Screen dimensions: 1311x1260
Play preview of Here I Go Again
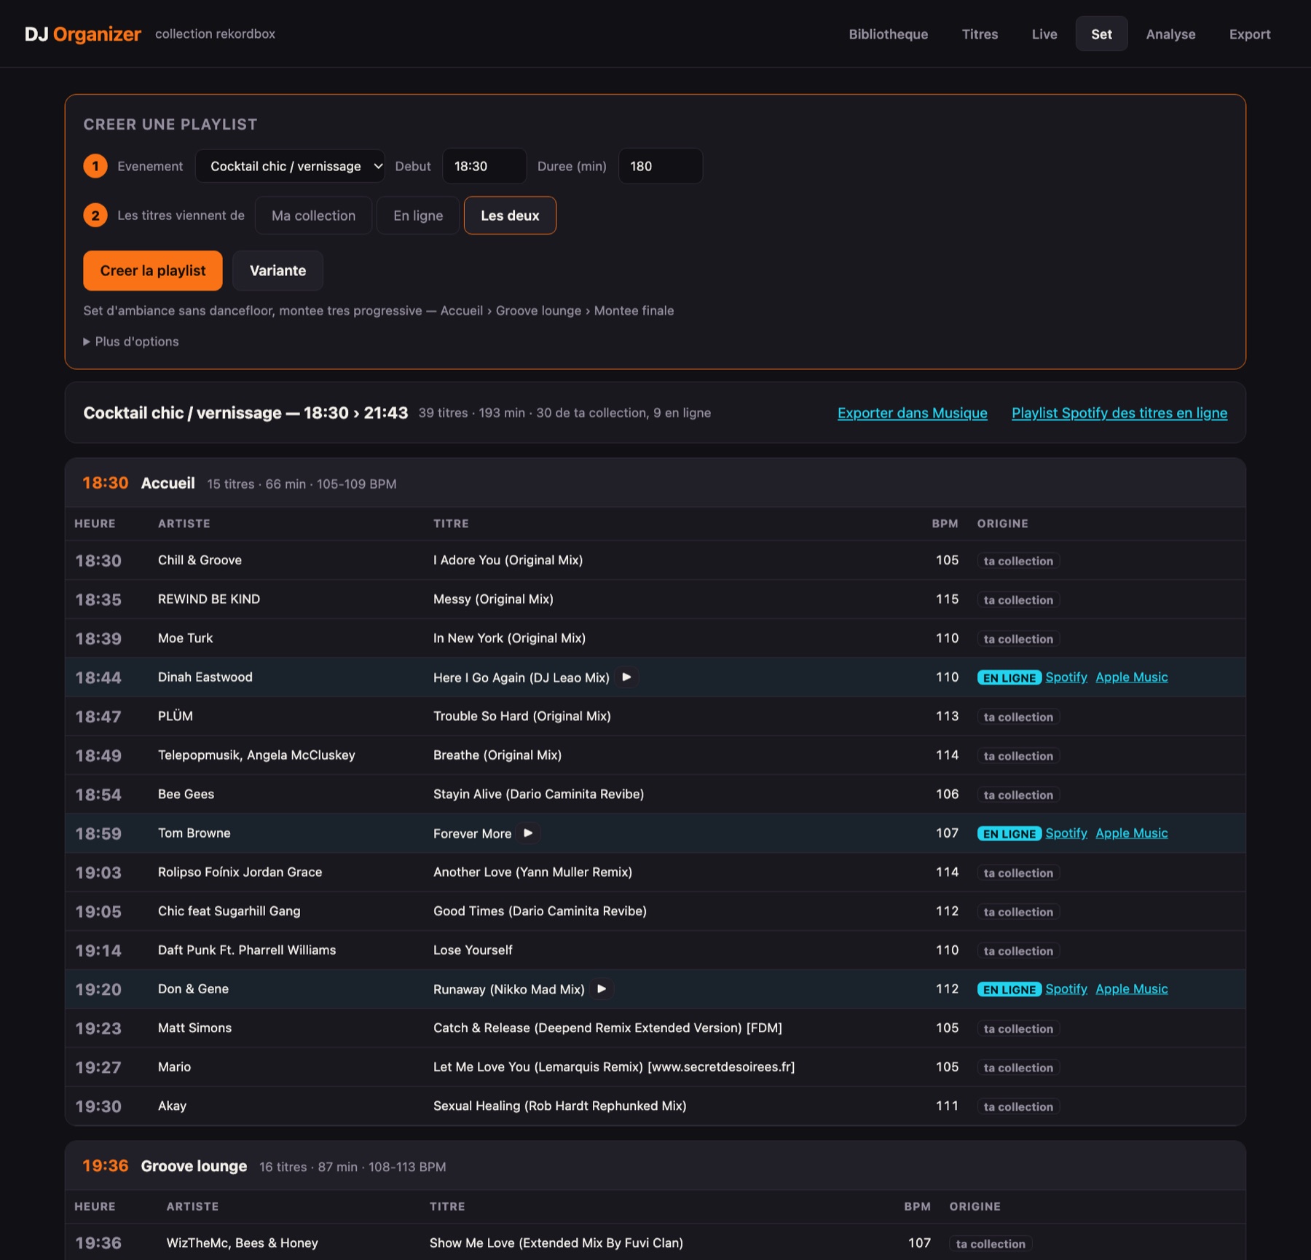tap(626, 677)
